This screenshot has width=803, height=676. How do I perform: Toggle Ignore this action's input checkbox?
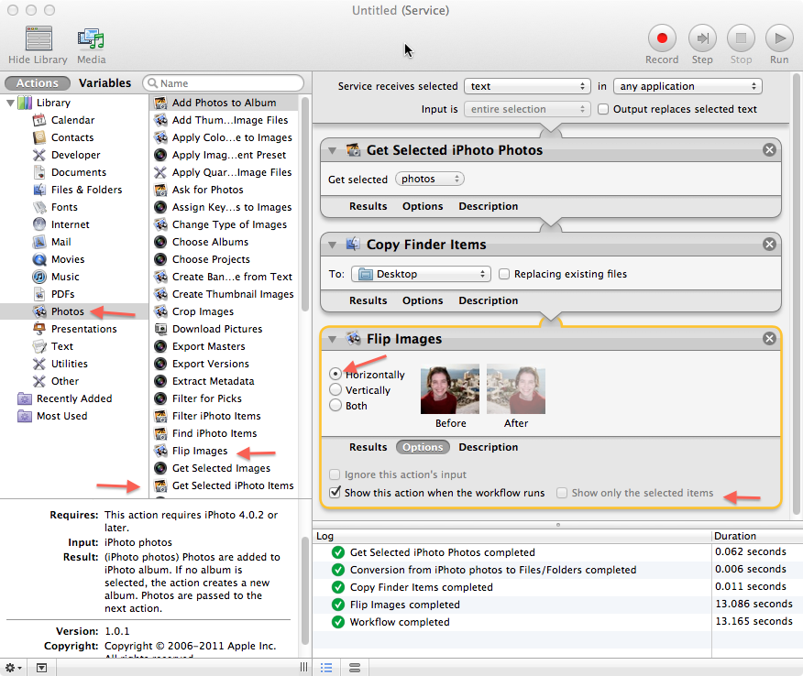335,474
